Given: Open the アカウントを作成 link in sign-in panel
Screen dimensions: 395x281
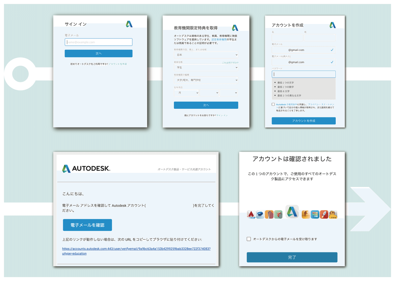Looking at the screenshot, I should tap(118, 64).
